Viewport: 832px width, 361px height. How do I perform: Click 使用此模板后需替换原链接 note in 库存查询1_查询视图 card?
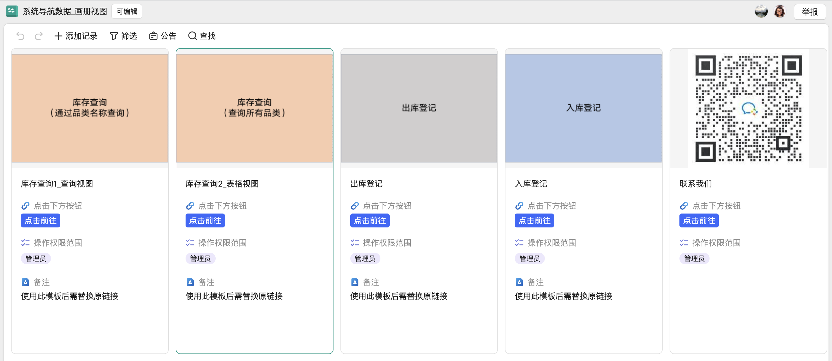[69, 296]
